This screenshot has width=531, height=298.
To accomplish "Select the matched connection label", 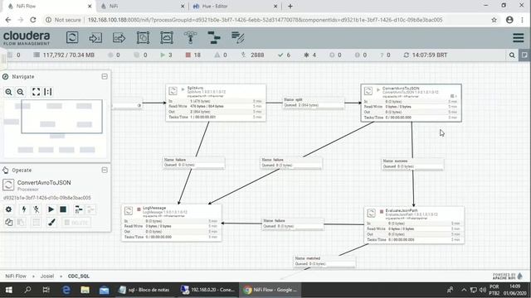I will coord(324,261).
